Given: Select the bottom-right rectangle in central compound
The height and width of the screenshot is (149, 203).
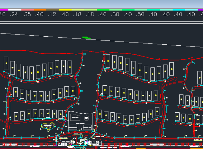Looking at the screenshot, I should pos(88,127).
